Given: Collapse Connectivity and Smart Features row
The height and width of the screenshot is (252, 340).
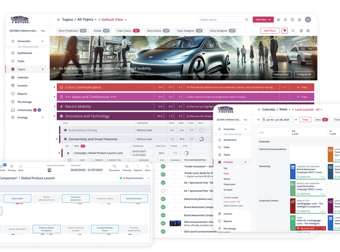Looking at the screenshot, I should pyautogui.click(x=57, y=139).
